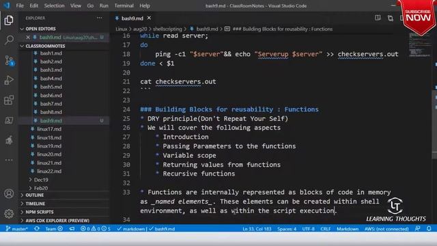Screen dimensions: 437x246
Task: Open bash7.md in the explorer
Action: [51, 103]
